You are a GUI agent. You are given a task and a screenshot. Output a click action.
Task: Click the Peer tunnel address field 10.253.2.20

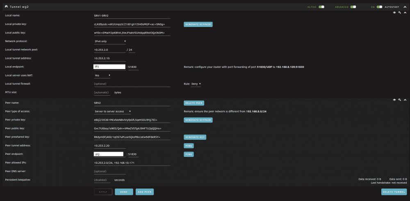point(110,146)
